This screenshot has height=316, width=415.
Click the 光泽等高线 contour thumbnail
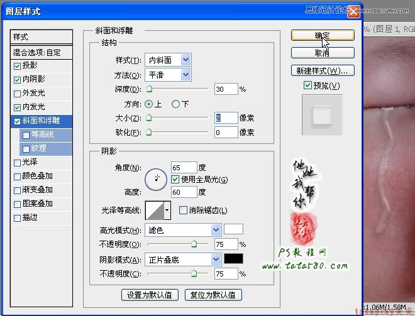click(x=155, y=210)
